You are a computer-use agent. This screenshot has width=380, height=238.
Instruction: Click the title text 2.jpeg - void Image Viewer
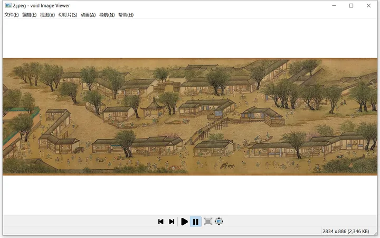pos(41,5)
